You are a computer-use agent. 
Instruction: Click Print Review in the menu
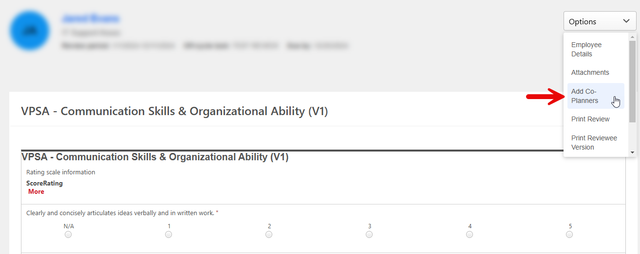[x=590, y=119]
